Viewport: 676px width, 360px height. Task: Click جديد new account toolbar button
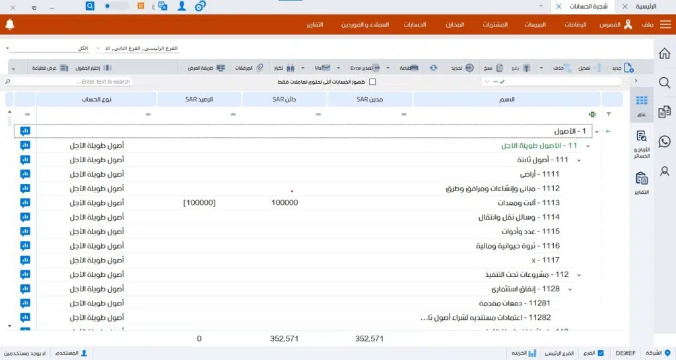click(623, 68)
